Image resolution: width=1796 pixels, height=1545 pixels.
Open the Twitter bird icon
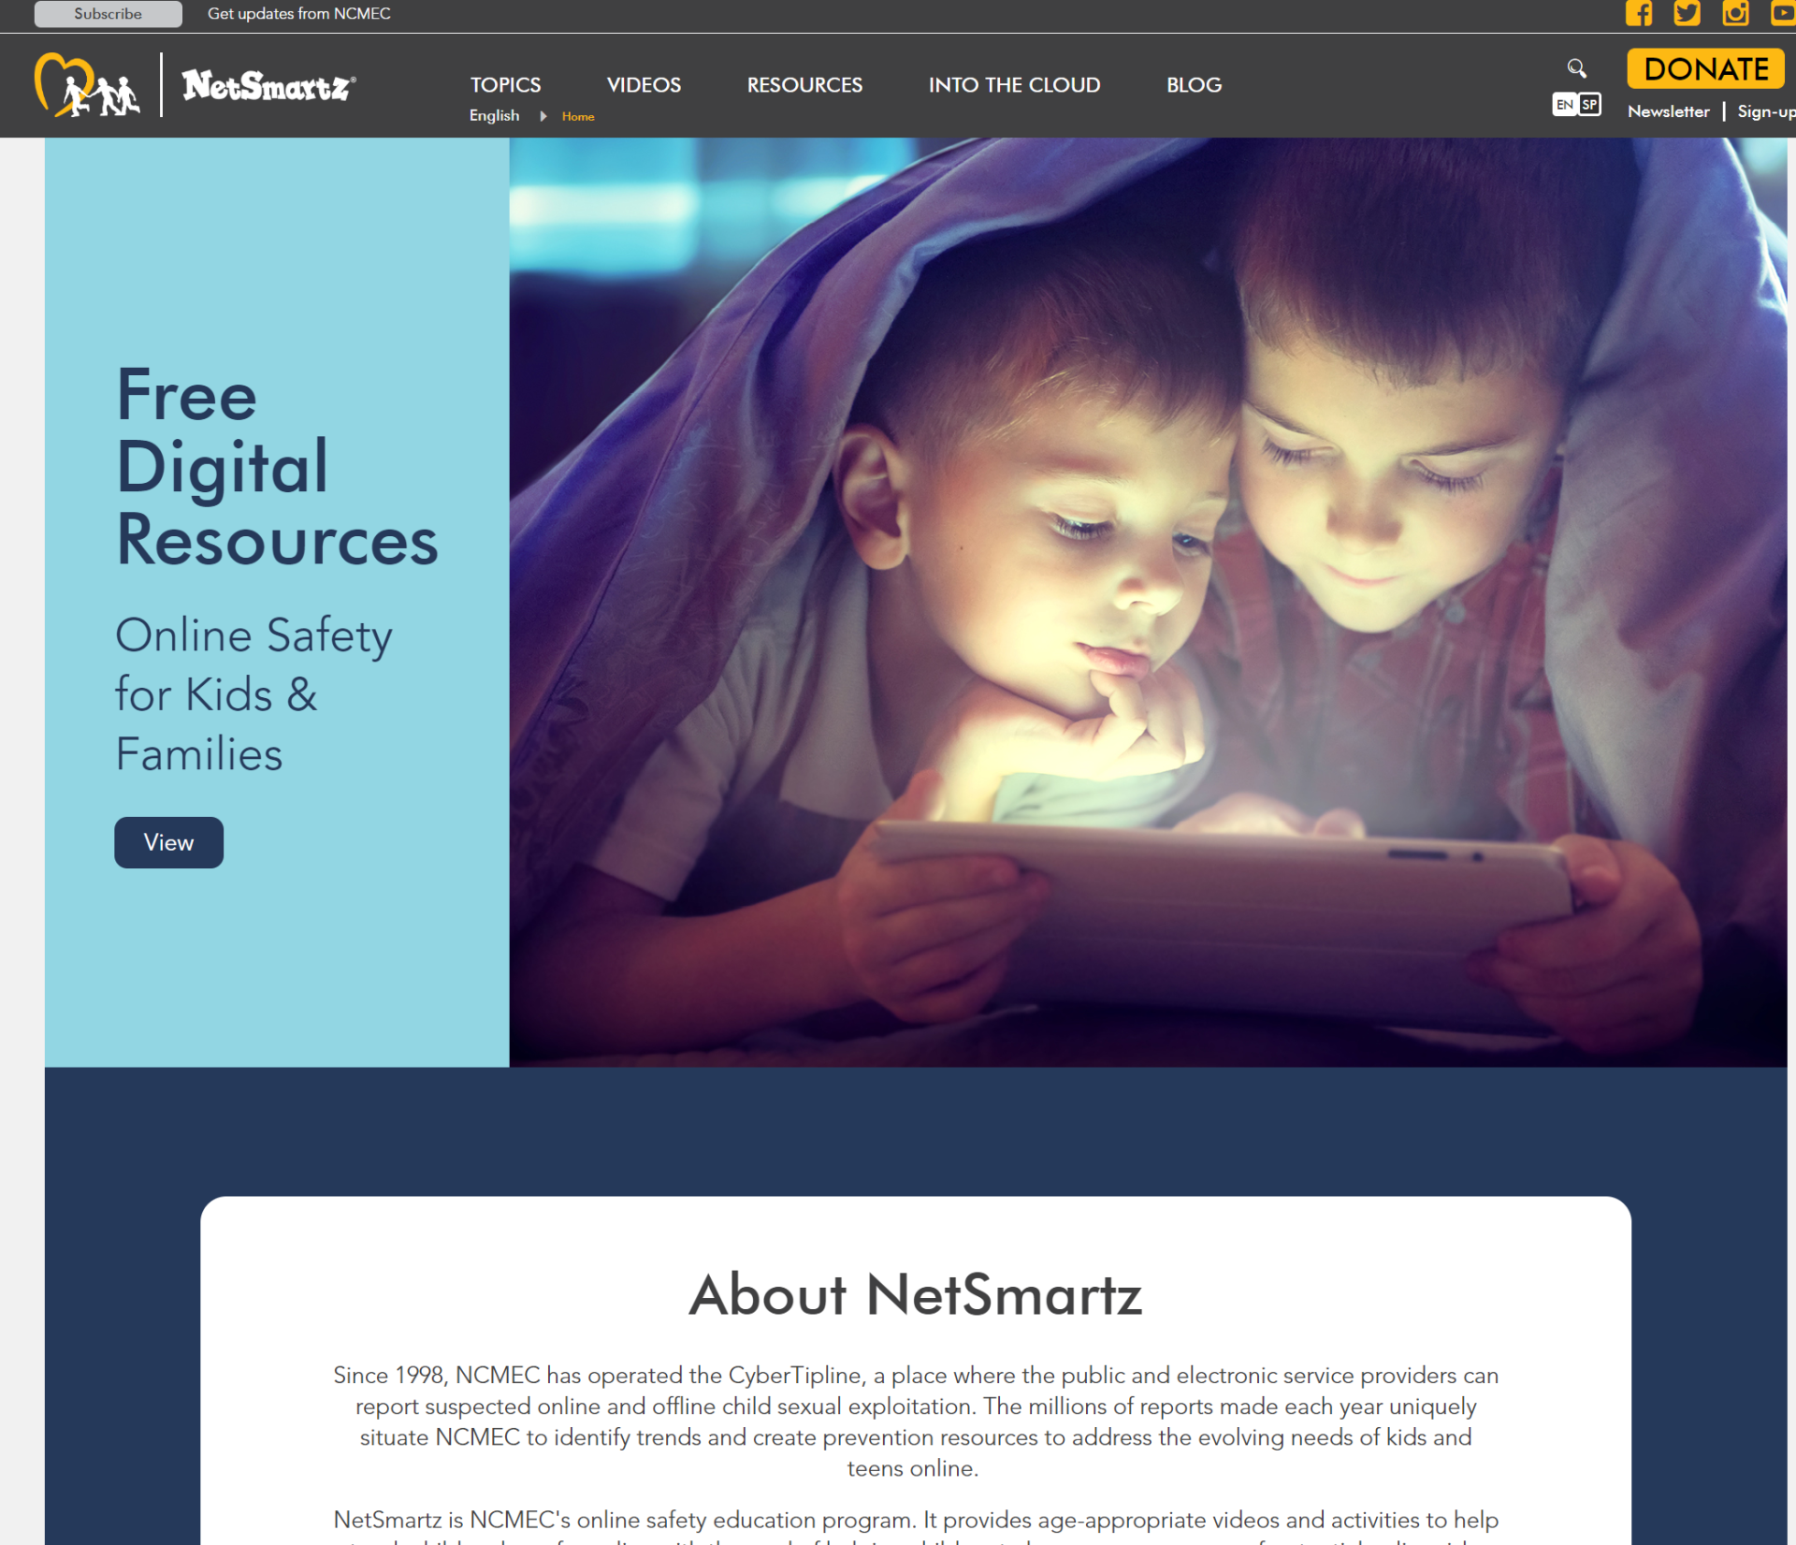coord(1687,13)
